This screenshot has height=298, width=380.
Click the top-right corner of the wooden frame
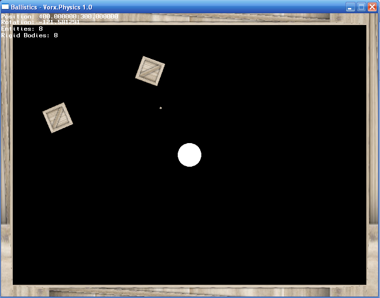click(372, 19)
